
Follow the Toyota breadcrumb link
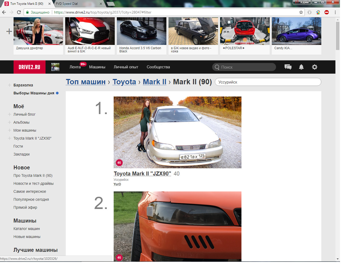coord(124,82)
